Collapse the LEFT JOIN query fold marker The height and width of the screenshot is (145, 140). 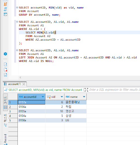[17, 50]
